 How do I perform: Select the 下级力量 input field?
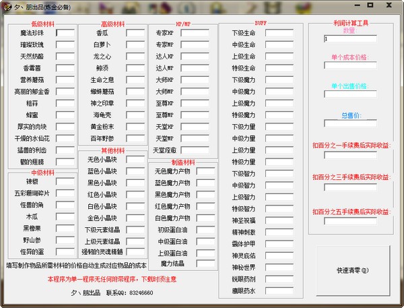coord(279,127)
